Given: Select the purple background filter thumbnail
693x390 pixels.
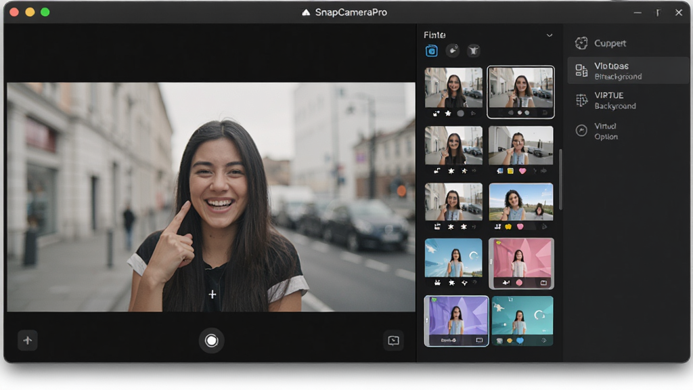Looking at the screenshot, I should 456,321.
